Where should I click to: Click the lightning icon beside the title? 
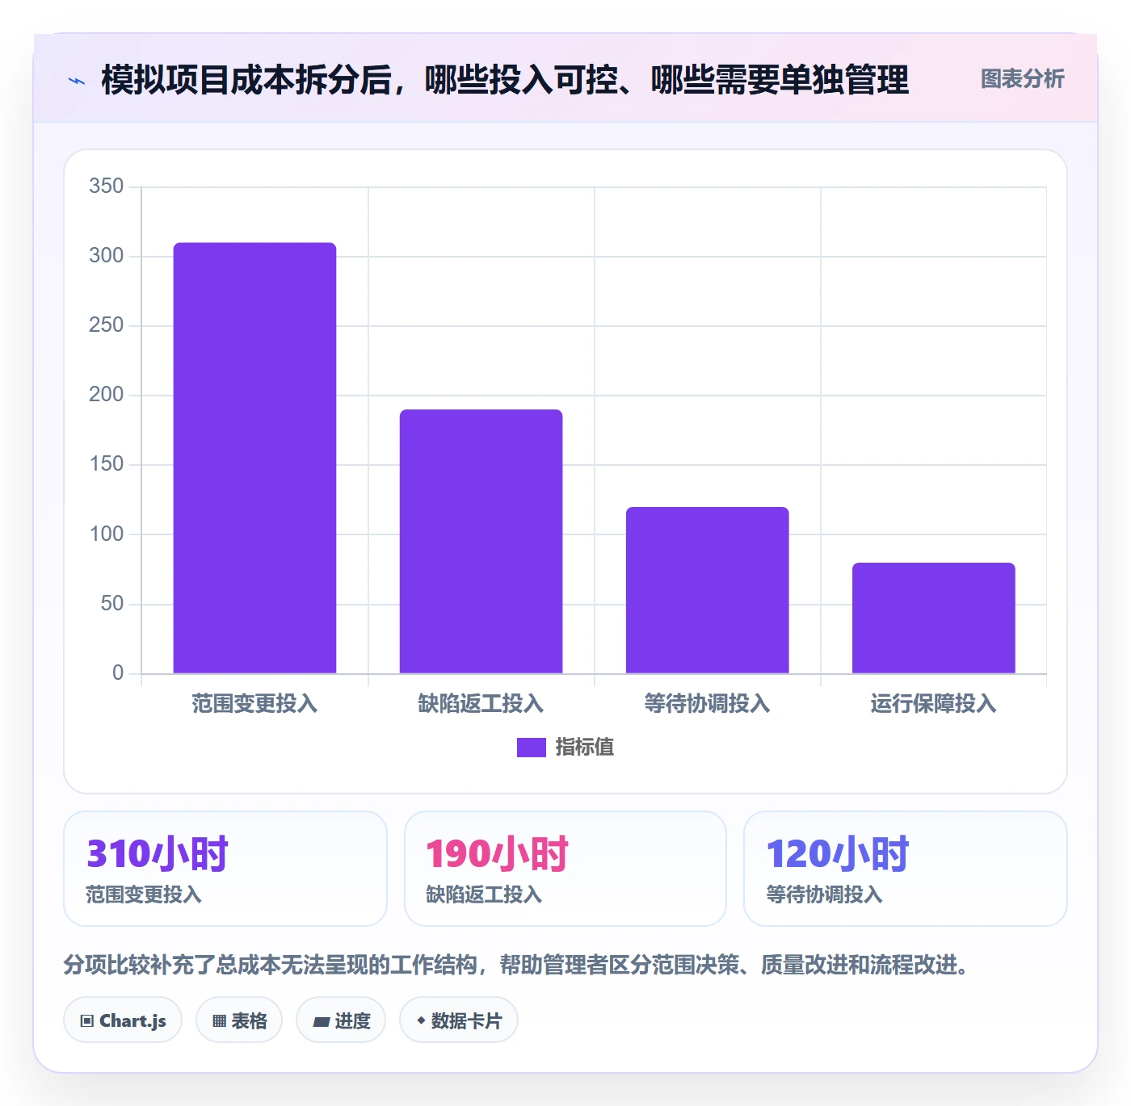point(77,81)
